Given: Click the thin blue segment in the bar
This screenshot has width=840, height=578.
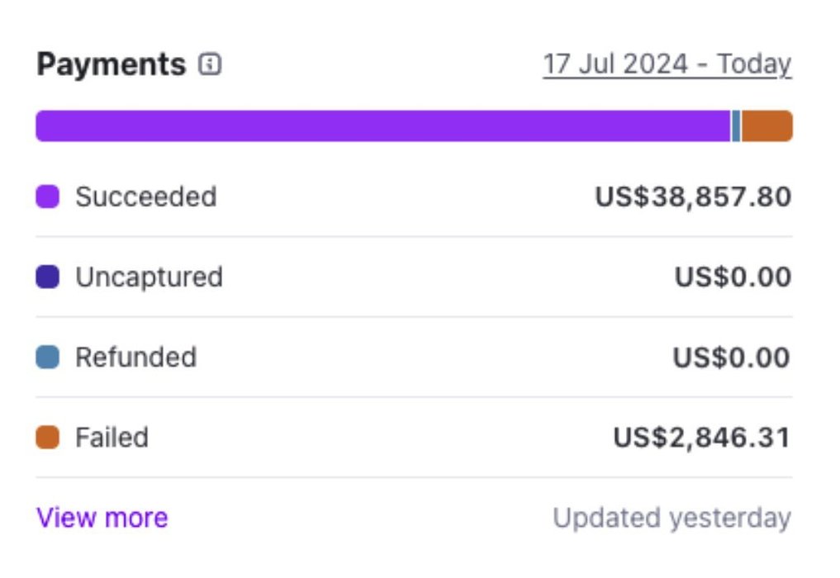Looking at the screenshot, I should pos(736,126).
